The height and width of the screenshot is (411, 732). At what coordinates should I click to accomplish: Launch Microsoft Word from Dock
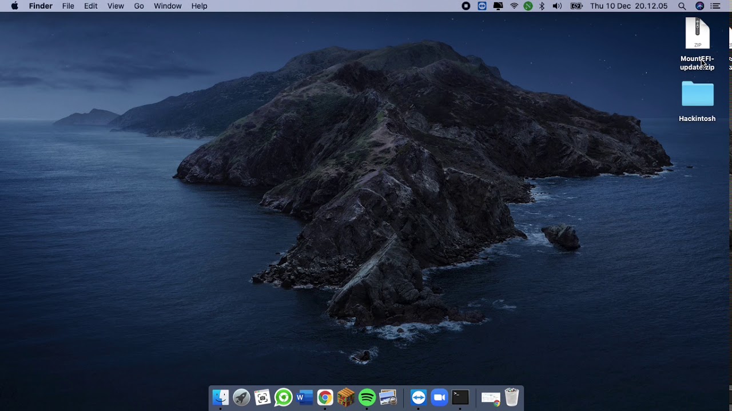(304, 397)
